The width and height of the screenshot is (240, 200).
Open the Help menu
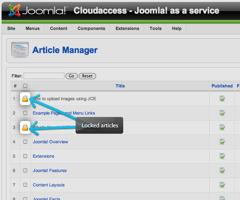point(177,28)
